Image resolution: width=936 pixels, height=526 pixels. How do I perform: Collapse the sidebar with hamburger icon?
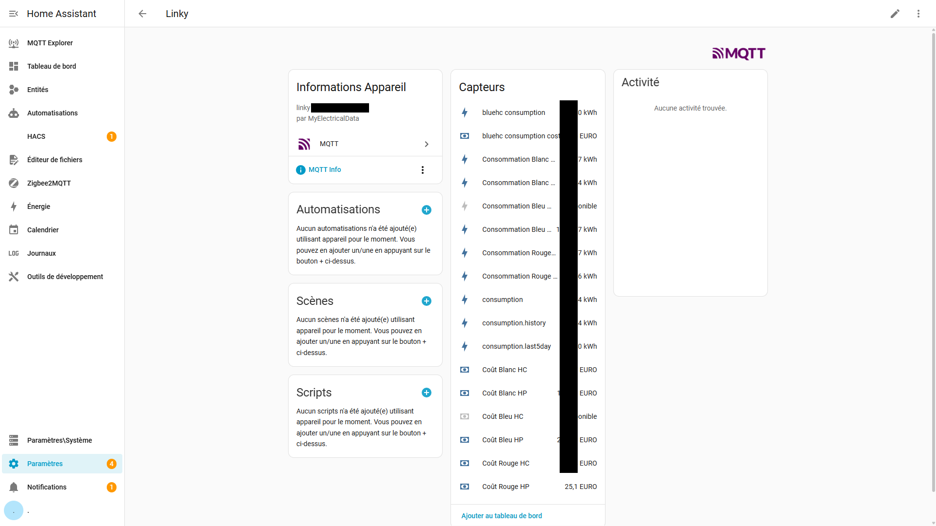(14, 14)
